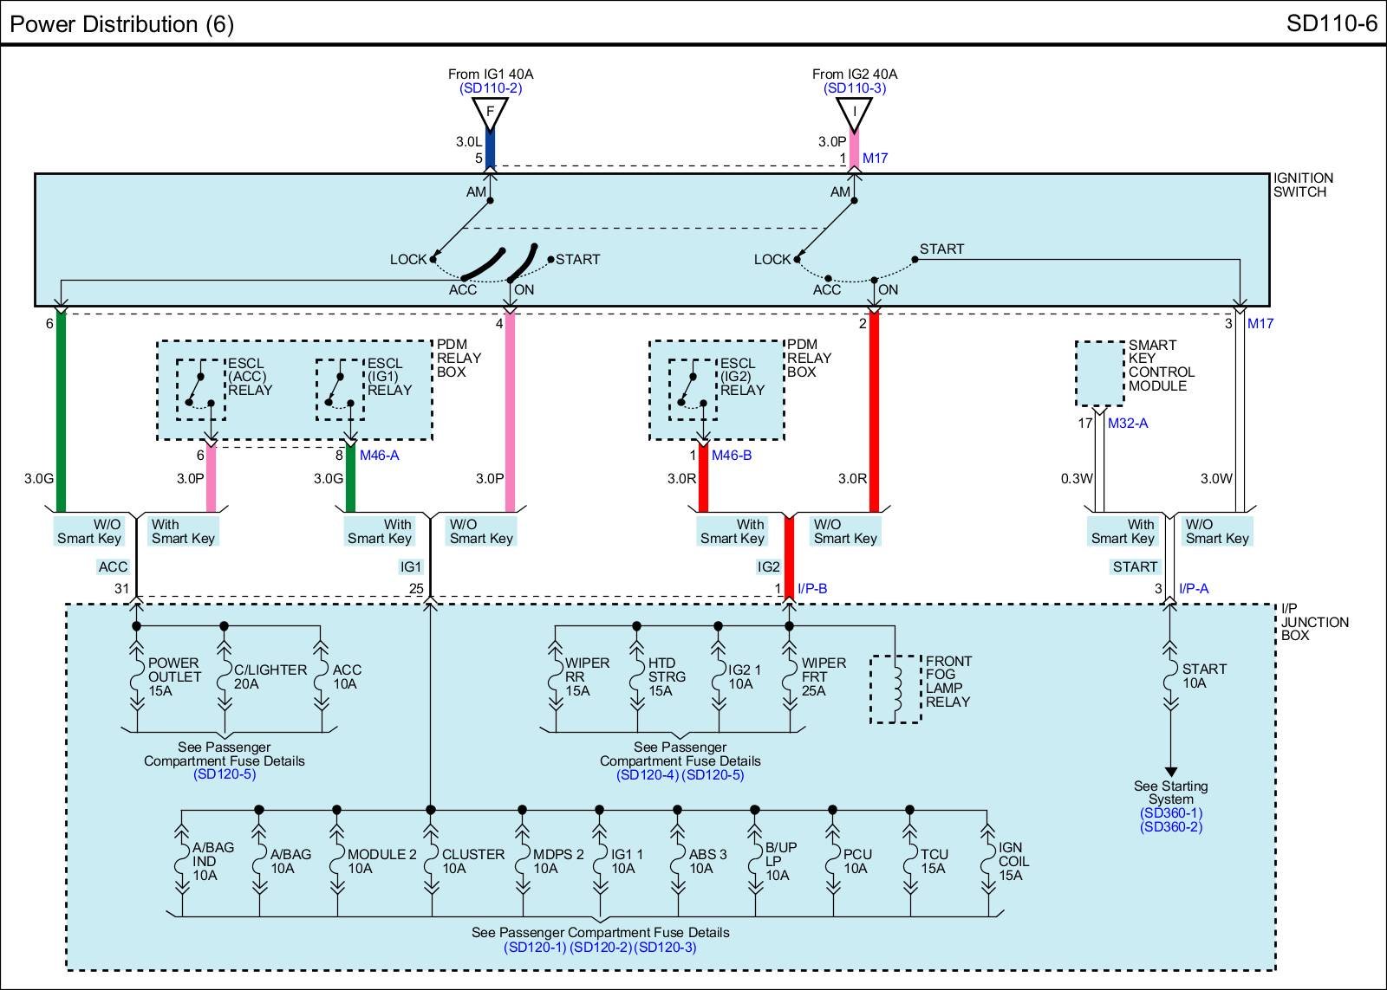Open the SD110-2 reference link
The image size is (1387, 990).
(490, 88)
